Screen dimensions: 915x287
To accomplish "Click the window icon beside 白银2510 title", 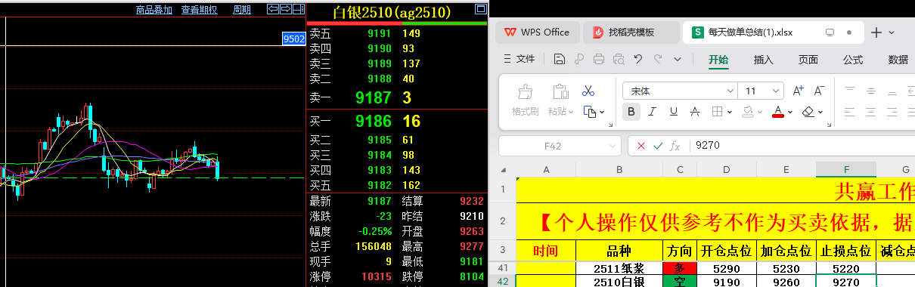I will point(481,10).
